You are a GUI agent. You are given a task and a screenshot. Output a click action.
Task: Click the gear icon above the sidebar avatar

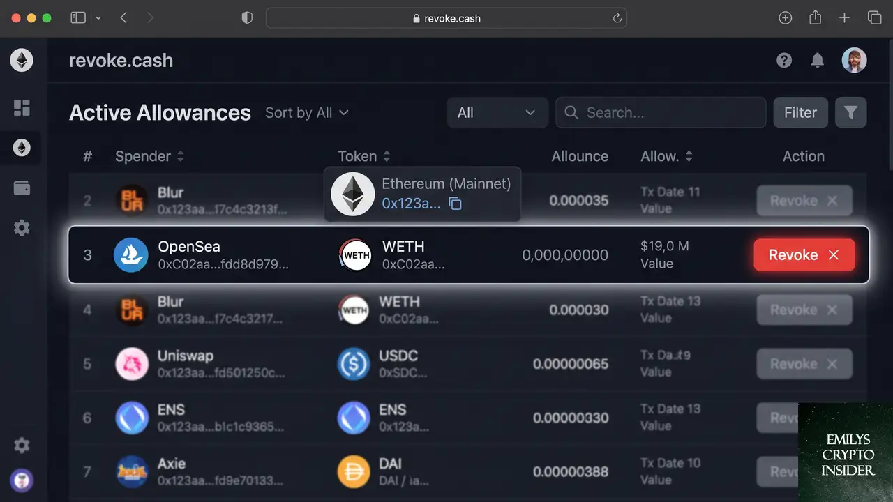22,446
